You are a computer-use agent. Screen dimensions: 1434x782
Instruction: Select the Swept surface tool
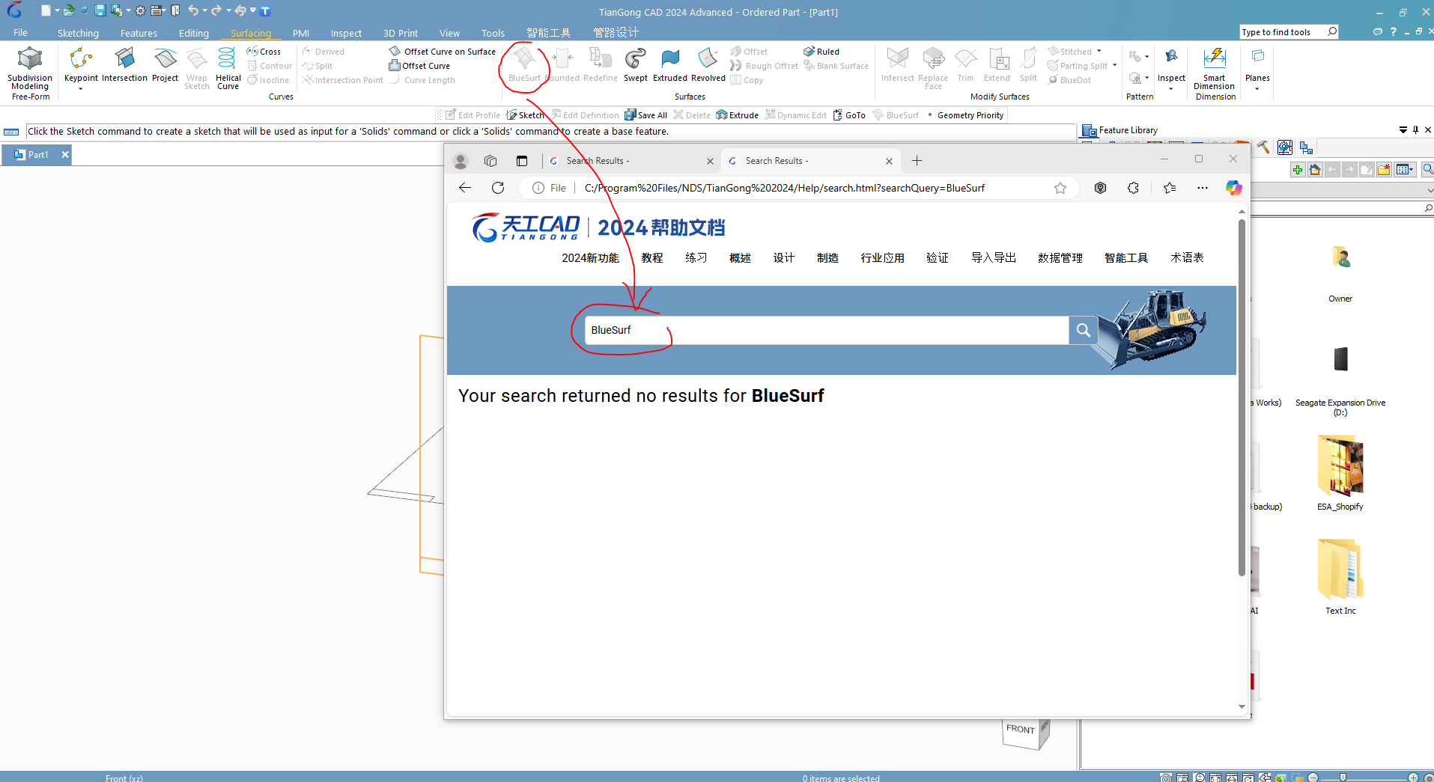pyautogui.click(x=635, y=64)
